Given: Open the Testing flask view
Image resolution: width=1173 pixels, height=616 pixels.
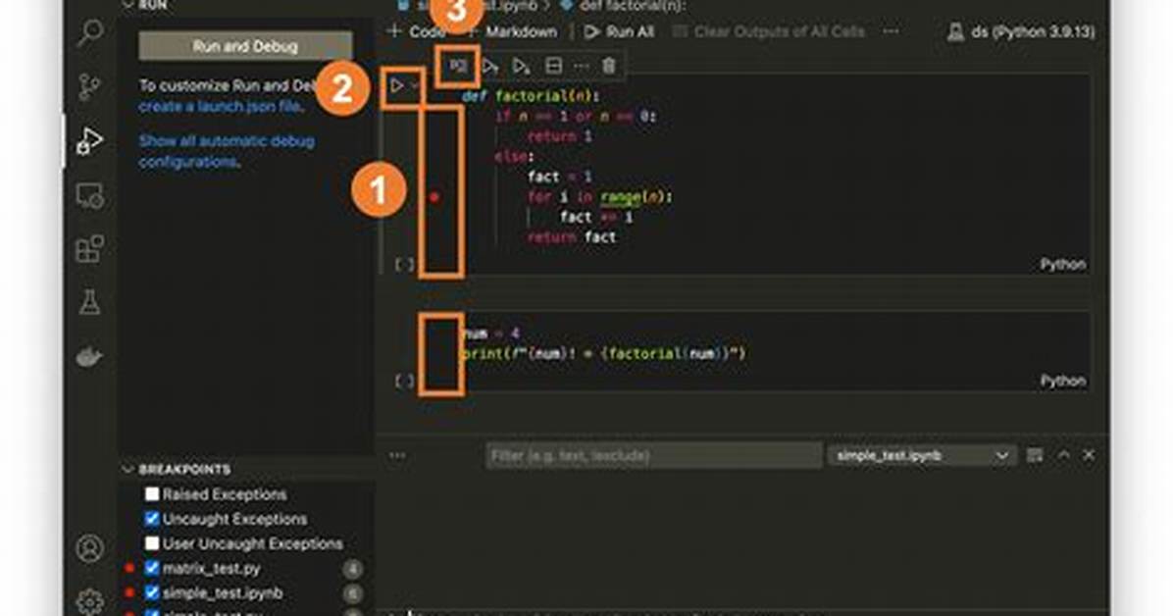Looking at the screenshot, I should (x=90, y=302).
